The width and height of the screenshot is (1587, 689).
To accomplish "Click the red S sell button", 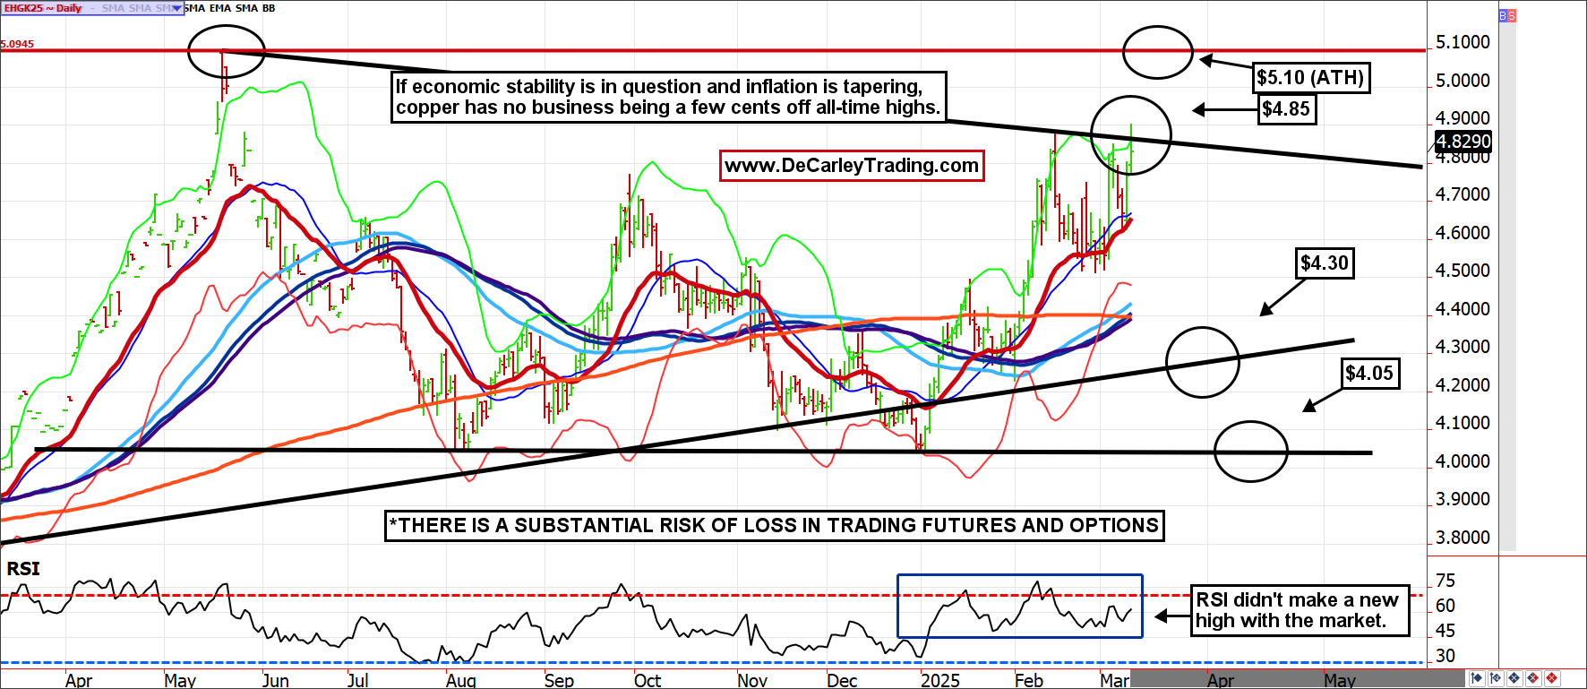I will click(x=1512, y=16).
